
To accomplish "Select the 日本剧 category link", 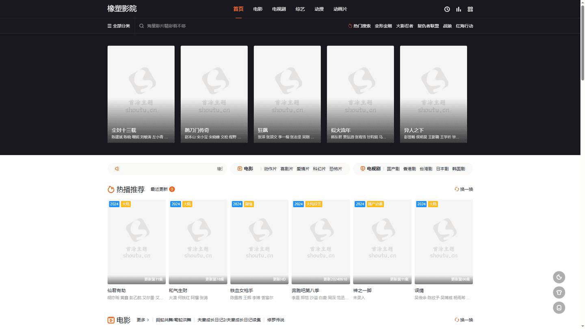I will (442, 169).
